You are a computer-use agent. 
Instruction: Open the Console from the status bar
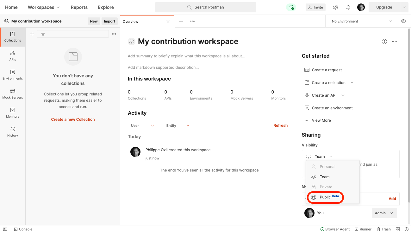23,229
